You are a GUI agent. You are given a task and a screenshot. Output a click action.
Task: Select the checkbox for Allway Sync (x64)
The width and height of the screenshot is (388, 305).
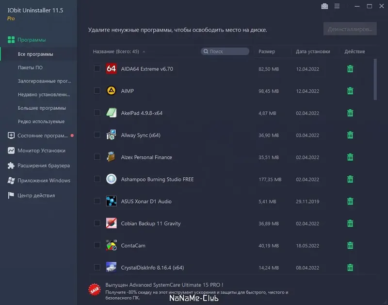97,135
